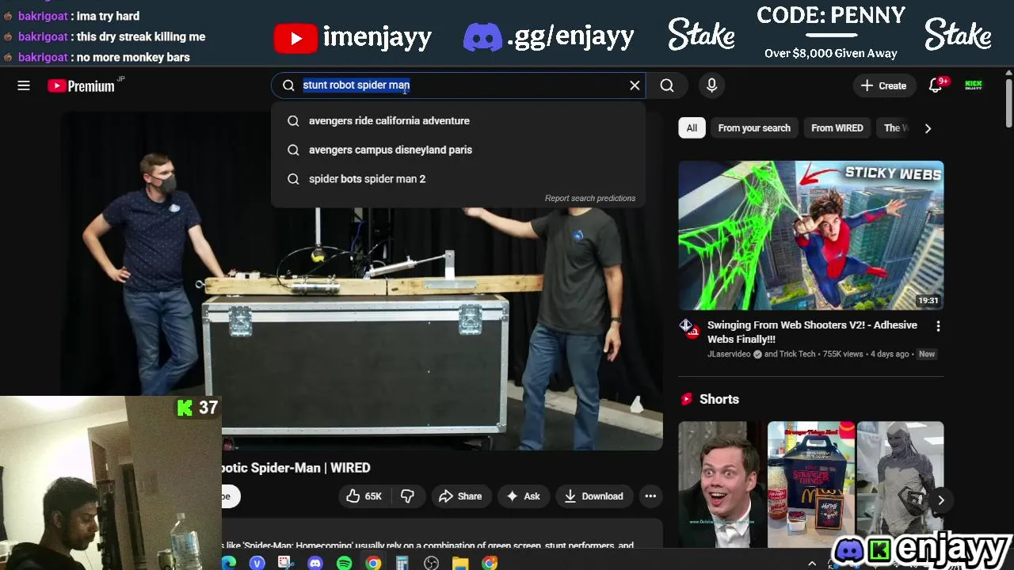Choose suggestion avengers campus disneyland paris
The height and width of the screenshot is (570, 1014).
[x=459, y=150]
